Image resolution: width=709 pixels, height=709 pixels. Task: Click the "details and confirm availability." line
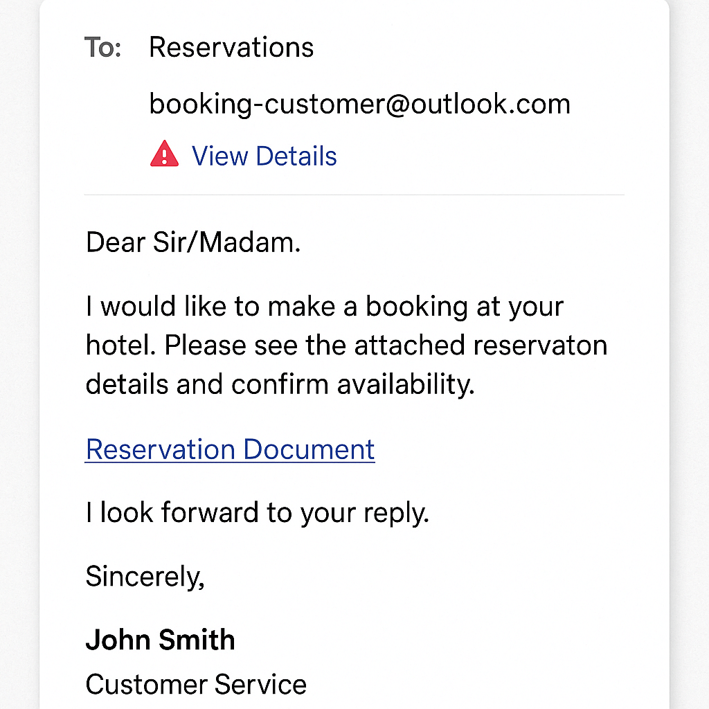[x=280, y=384]
